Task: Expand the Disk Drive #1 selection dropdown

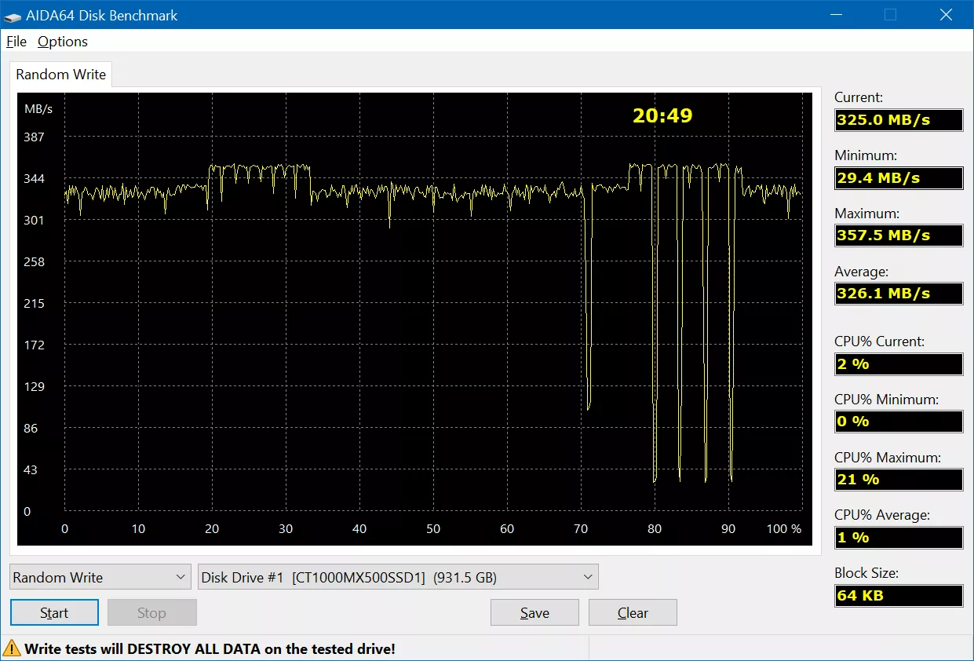Action: point(398,577)
